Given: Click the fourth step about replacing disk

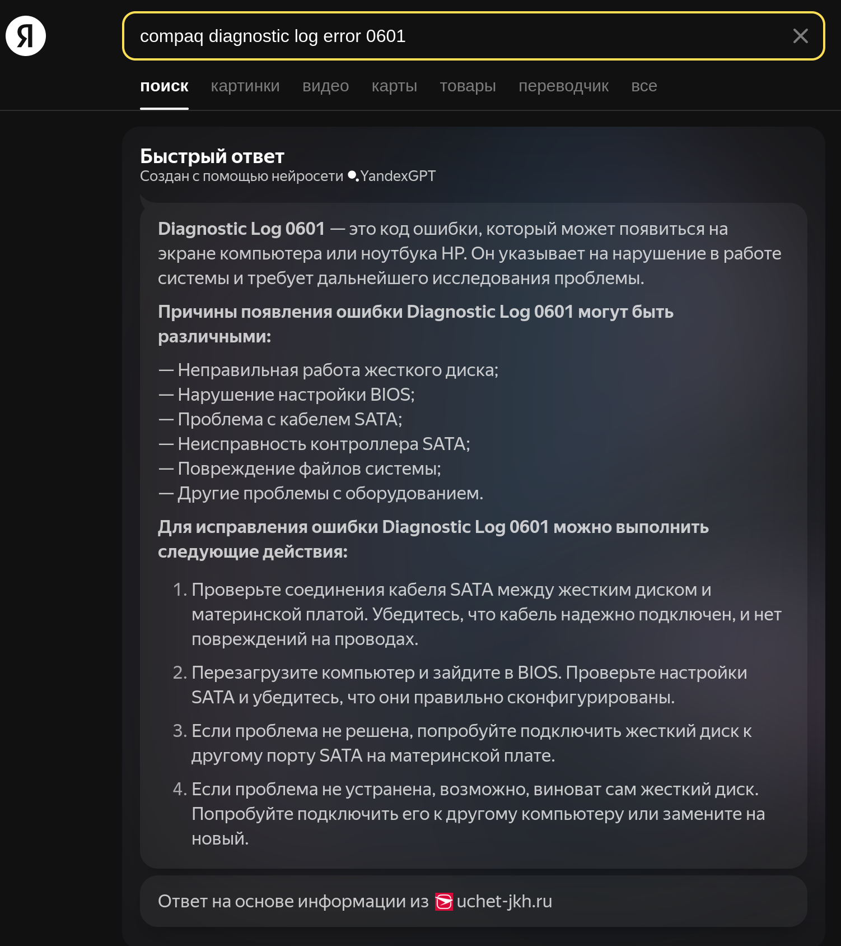Looking at the screenshot, I should point(469,814).
